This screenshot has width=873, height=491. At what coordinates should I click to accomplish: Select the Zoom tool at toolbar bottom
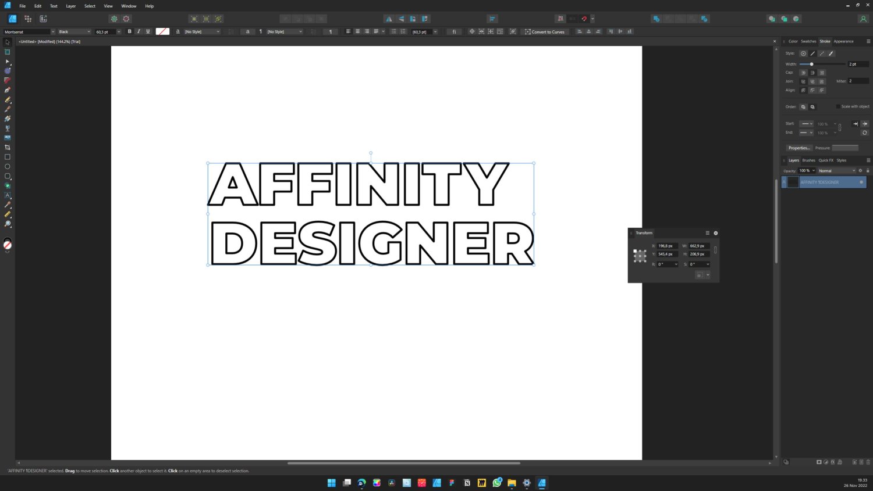(x=7, y=224)
